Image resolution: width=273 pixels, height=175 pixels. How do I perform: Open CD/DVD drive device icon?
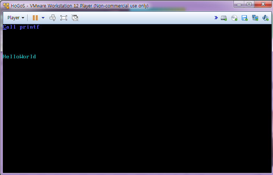(234, 18)
